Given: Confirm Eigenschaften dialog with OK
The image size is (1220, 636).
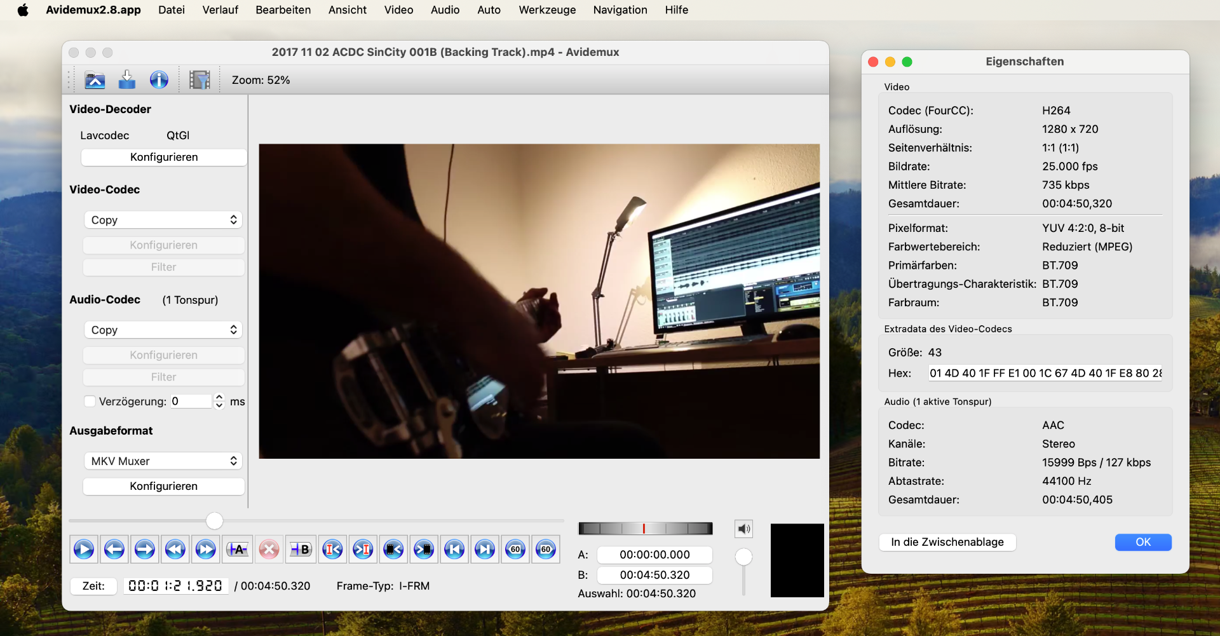Looking at the screenshot, I should tap(1143, 542).
